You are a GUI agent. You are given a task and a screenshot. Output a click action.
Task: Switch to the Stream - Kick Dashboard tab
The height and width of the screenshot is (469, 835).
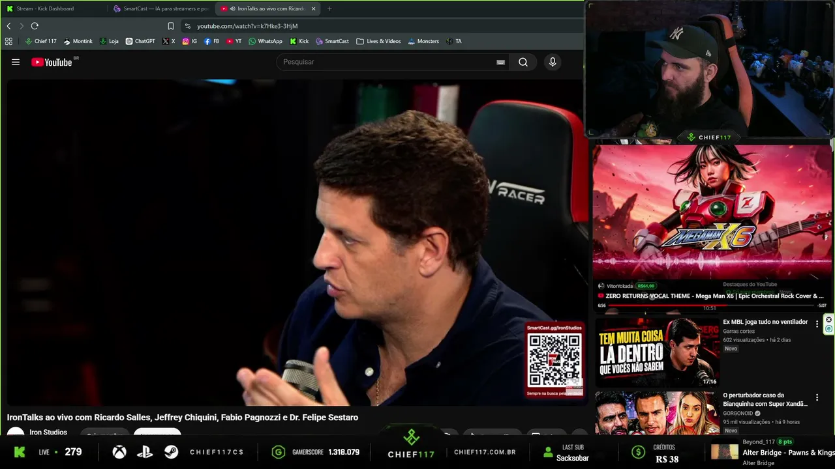coord(53,8)
